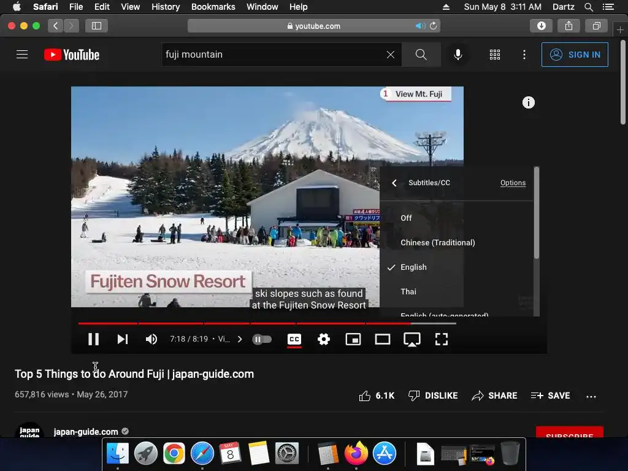Select Thai subtitles
The image size is (628, 471).
click(x=456, y=291)
